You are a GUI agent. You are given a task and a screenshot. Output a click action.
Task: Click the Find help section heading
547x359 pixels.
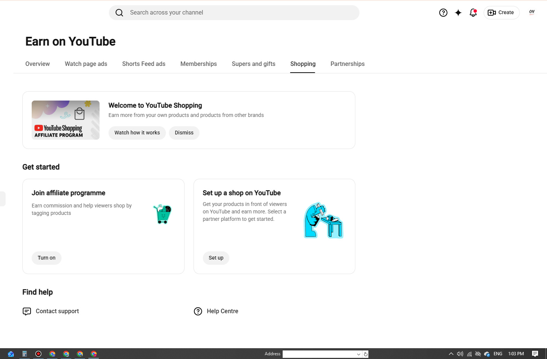(38, 292)
